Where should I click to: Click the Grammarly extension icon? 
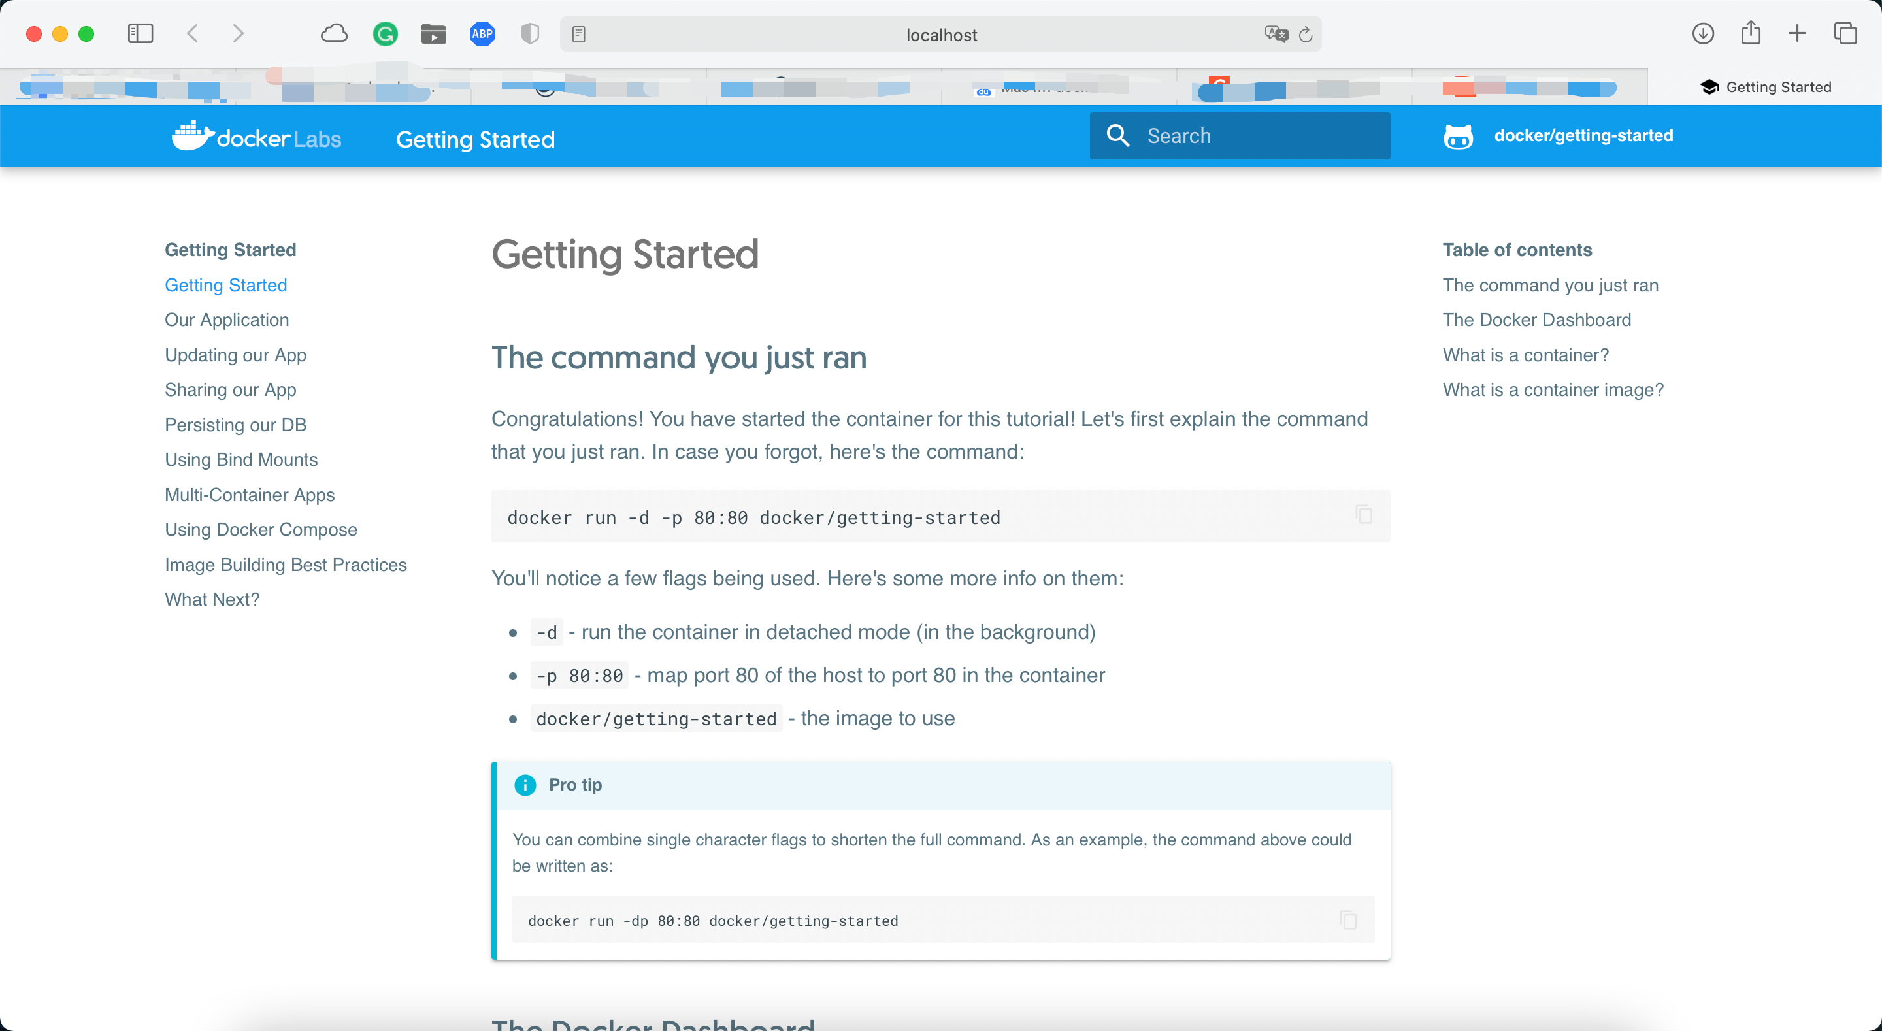pyautogui.click(x=385, y=33)
